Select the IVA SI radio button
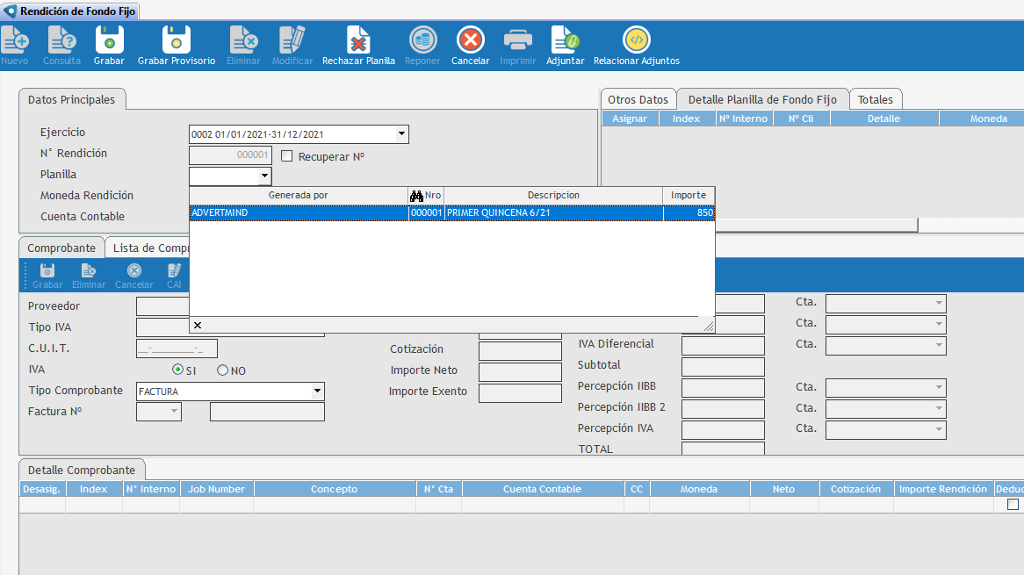This screenshot has height=575, width=1024. pyautogui.click(x=178, y=370)
